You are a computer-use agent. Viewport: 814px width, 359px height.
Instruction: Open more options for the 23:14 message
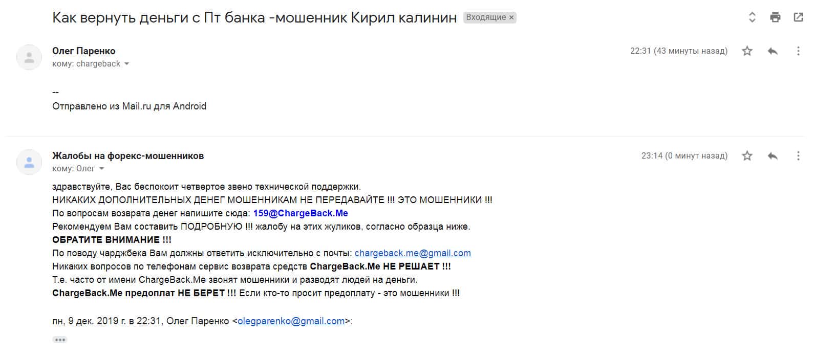coord(798,156)
